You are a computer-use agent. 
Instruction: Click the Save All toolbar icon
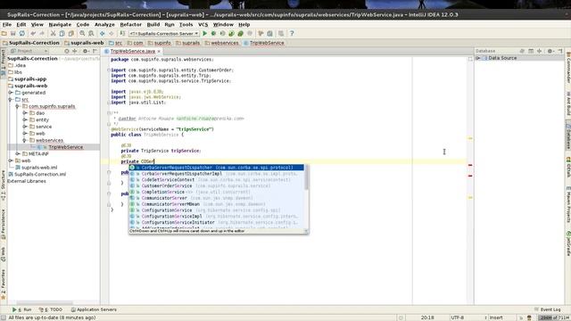click(13, 34)
